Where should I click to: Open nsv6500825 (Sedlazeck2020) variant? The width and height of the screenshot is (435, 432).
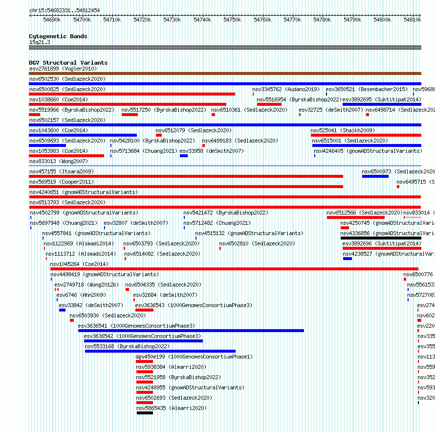pos(67,89)
